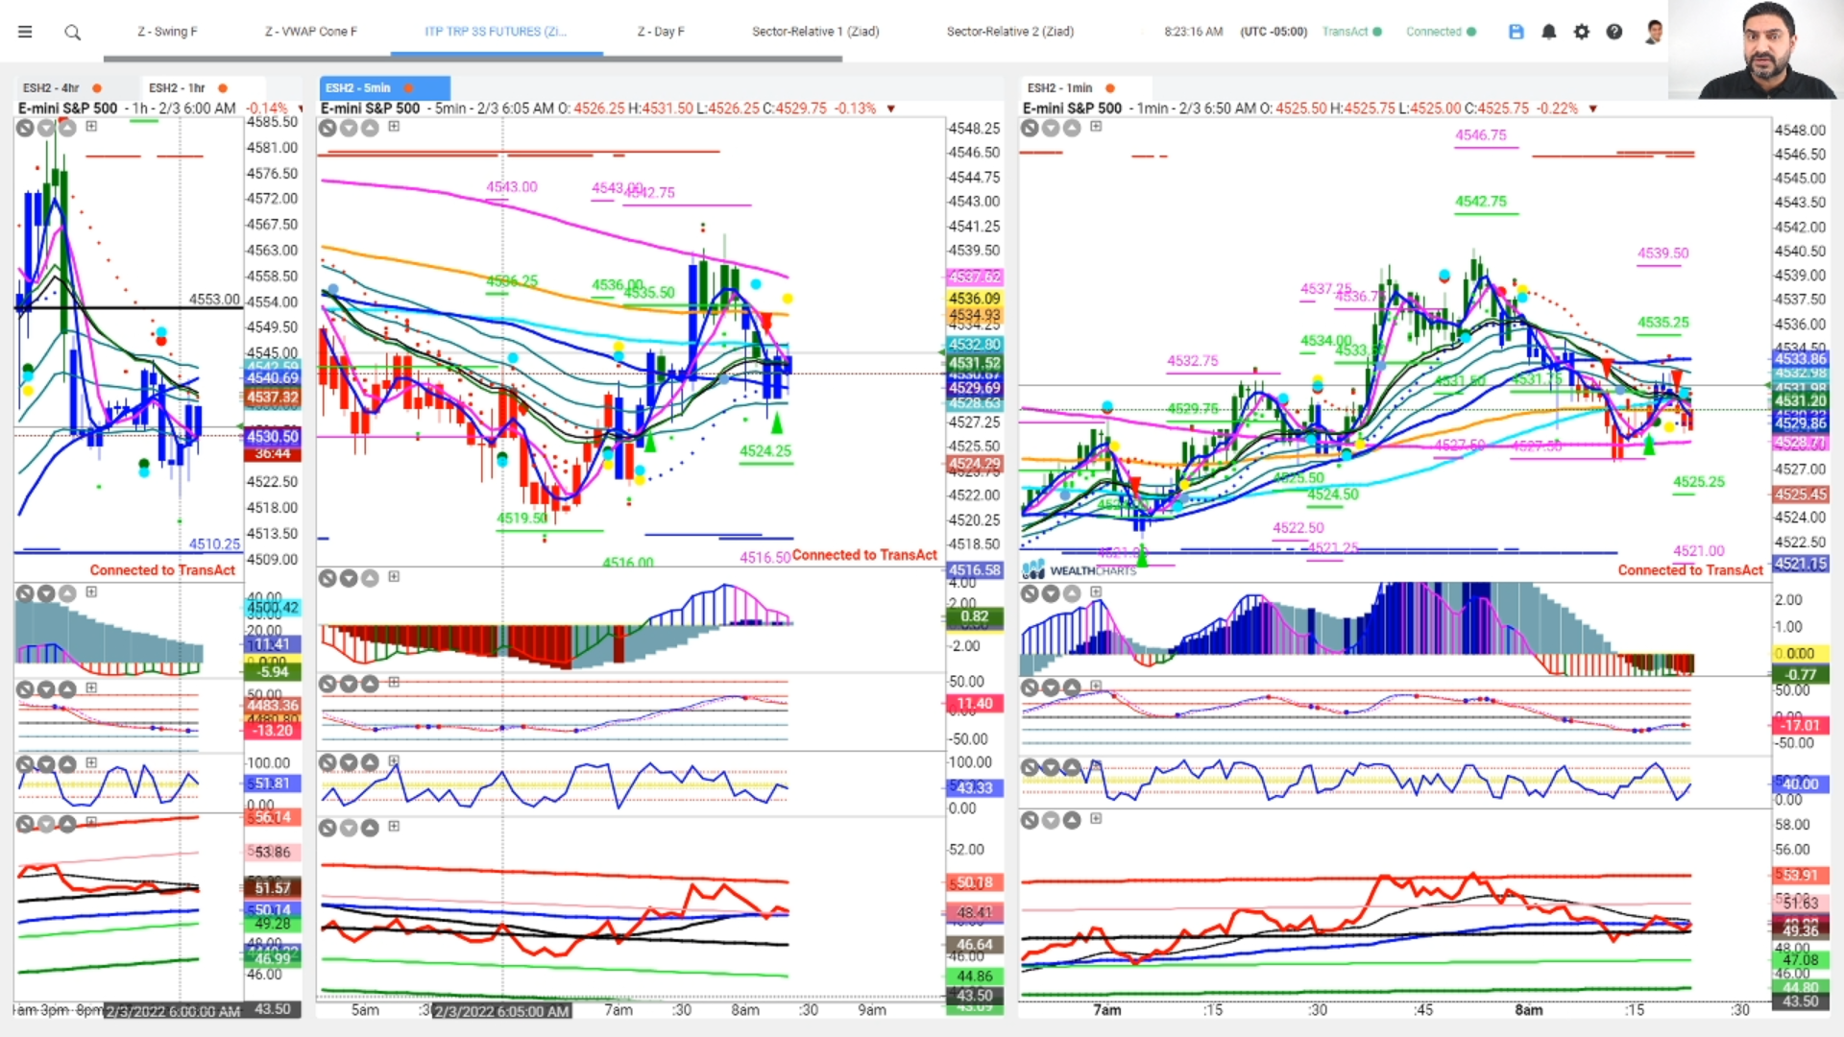The image size is (1844, 1037).
Task: Switch to Z - Swing F workspace tab
Action: click(x=167, y=32)
